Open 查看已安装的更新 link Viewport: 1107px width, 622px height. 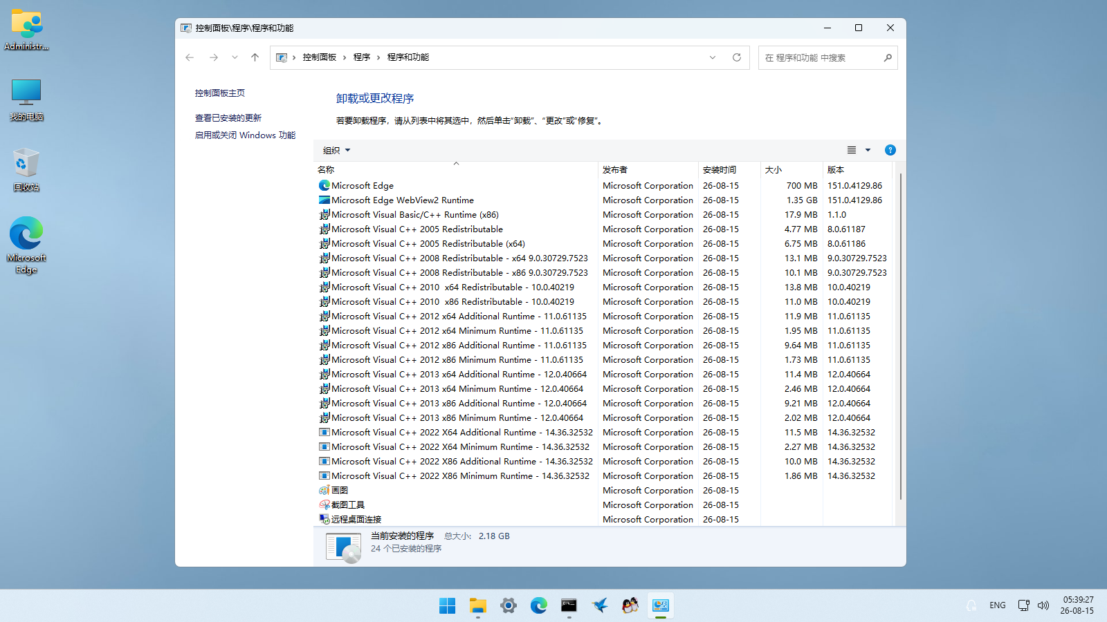pyautogui.click(x=228, y=118)
